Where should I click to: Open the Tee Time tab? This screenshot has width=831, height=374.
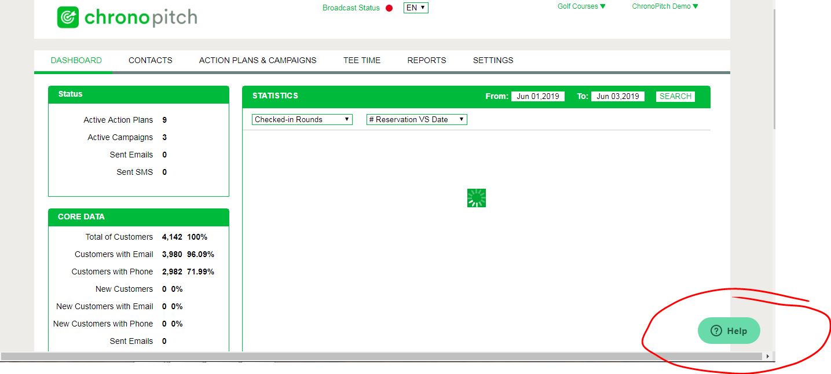click(362, 60)
